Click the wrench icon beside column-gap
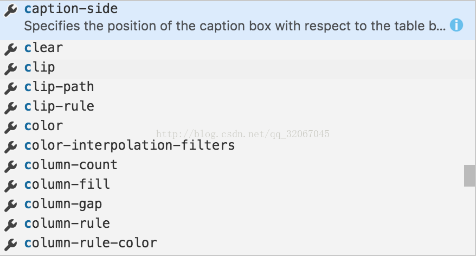Image resolution: width=476 pixels, height=256 pixels. pos(11,205)
